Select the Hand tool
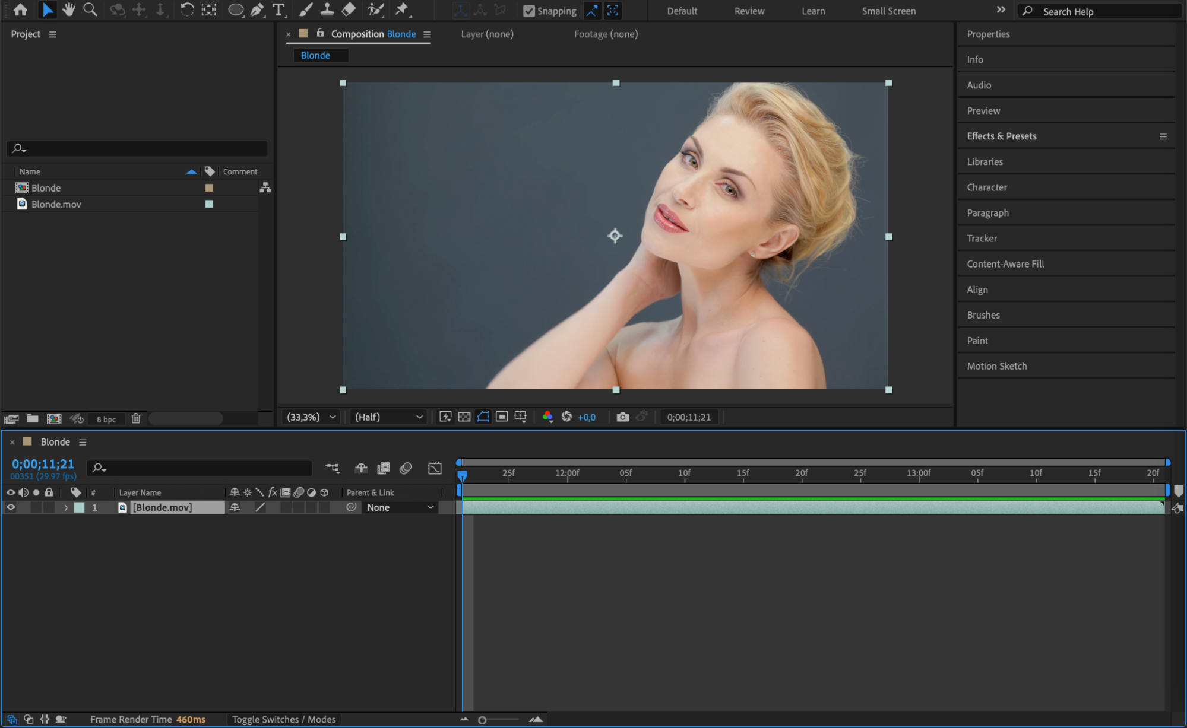Image resolution: width=1187 pixels, height=728 pixels. click(69, 9)
